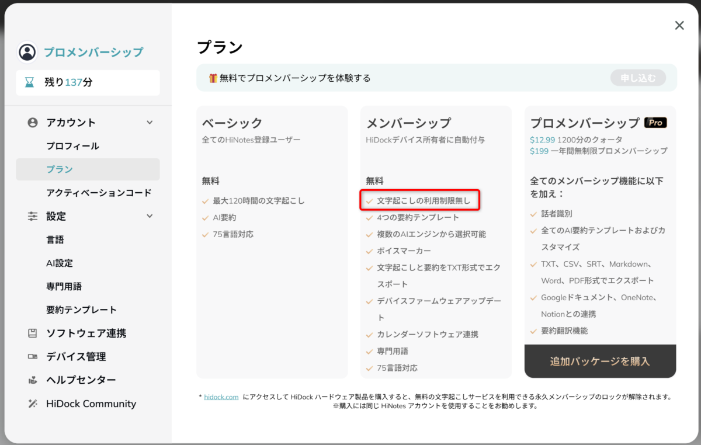This screenshot has height=445, width=701.
Task: Click the HiDock Community icon in the sidebar
Action: [x=33, y=404]
